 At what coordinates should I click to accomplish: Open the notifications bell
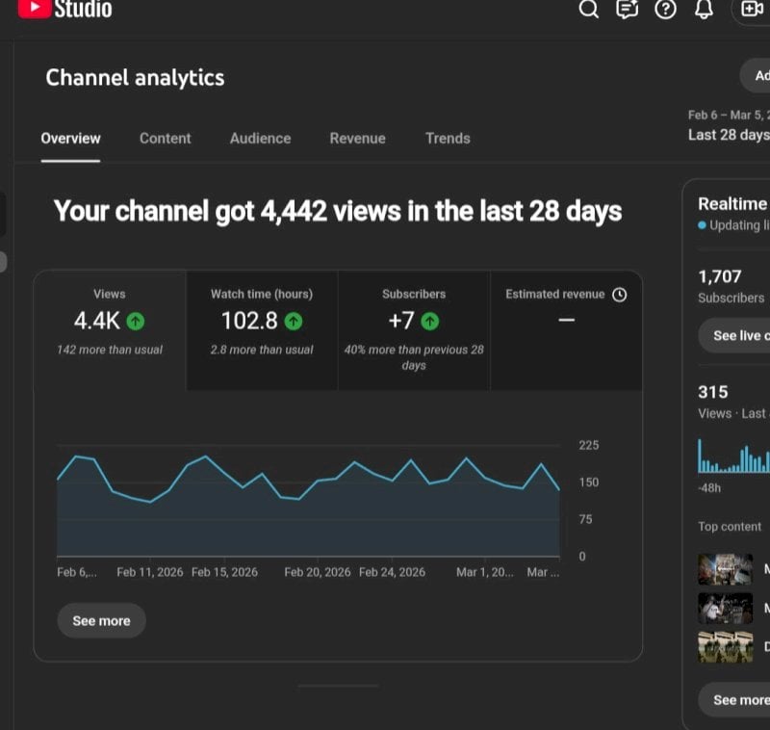click(x=704, y=10)
